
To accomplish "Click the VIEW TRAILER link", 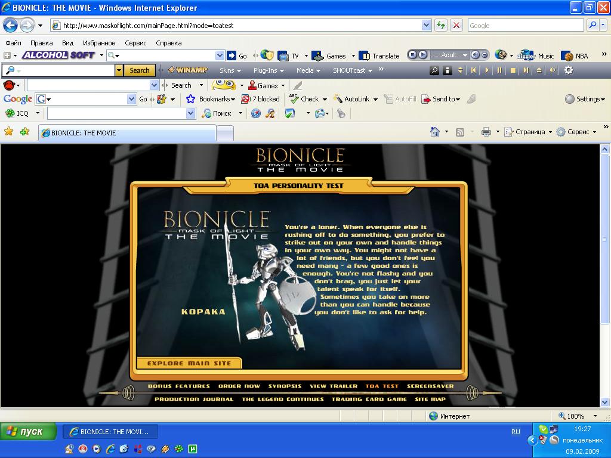I will tap(334, 386).
